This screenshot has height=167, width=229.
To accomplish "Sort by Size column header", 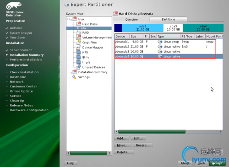I will pos(137,37).
